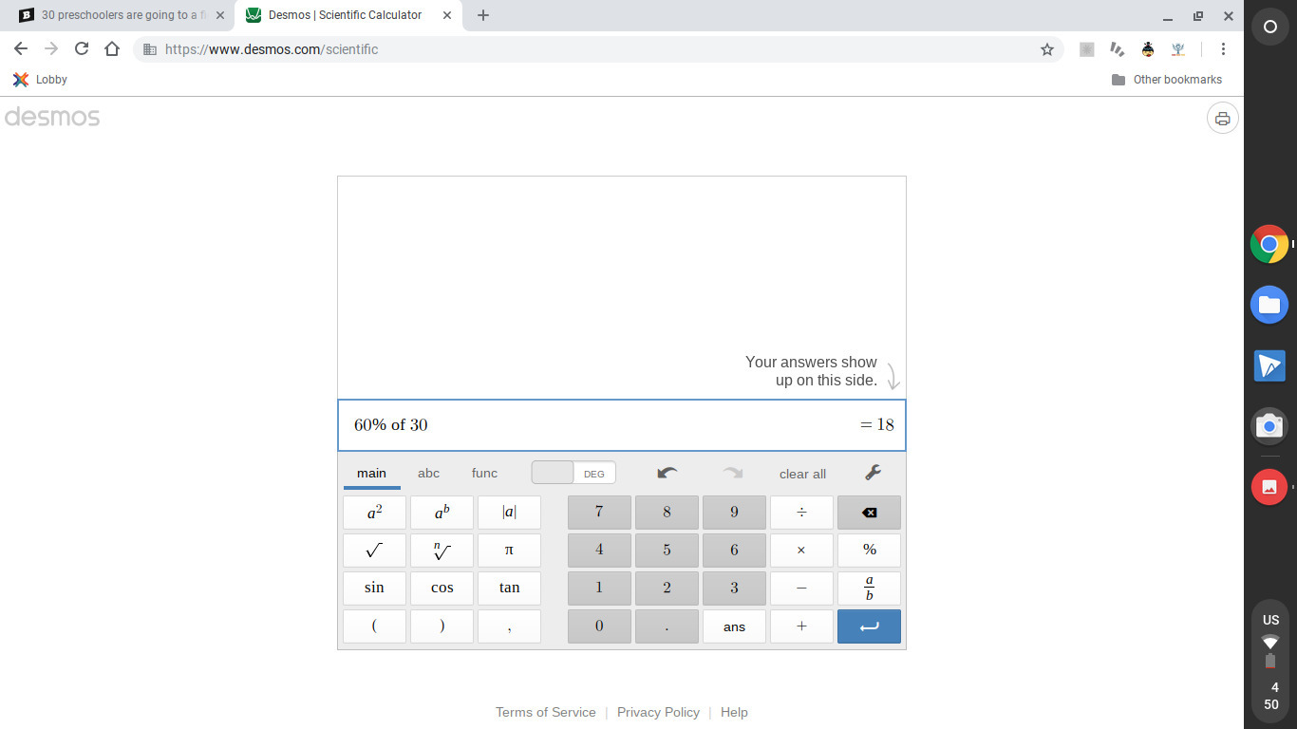Click the blue enter key
Image resolution: width=1297 pixels, height=729 pixels.
click(x=869, y=626)
